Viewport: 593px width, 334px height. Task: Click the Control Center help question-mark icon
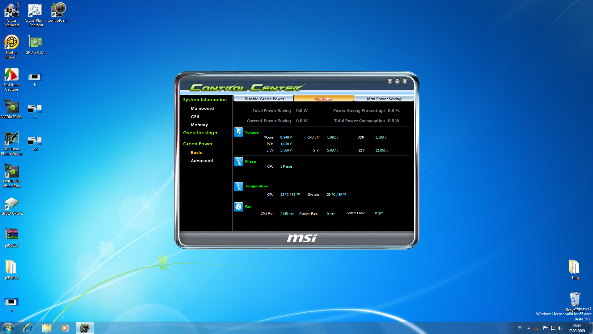click(x=390, y=81)
